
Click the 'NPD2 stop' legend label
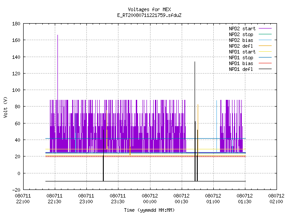pyautogui.click(x=241, y=34)
